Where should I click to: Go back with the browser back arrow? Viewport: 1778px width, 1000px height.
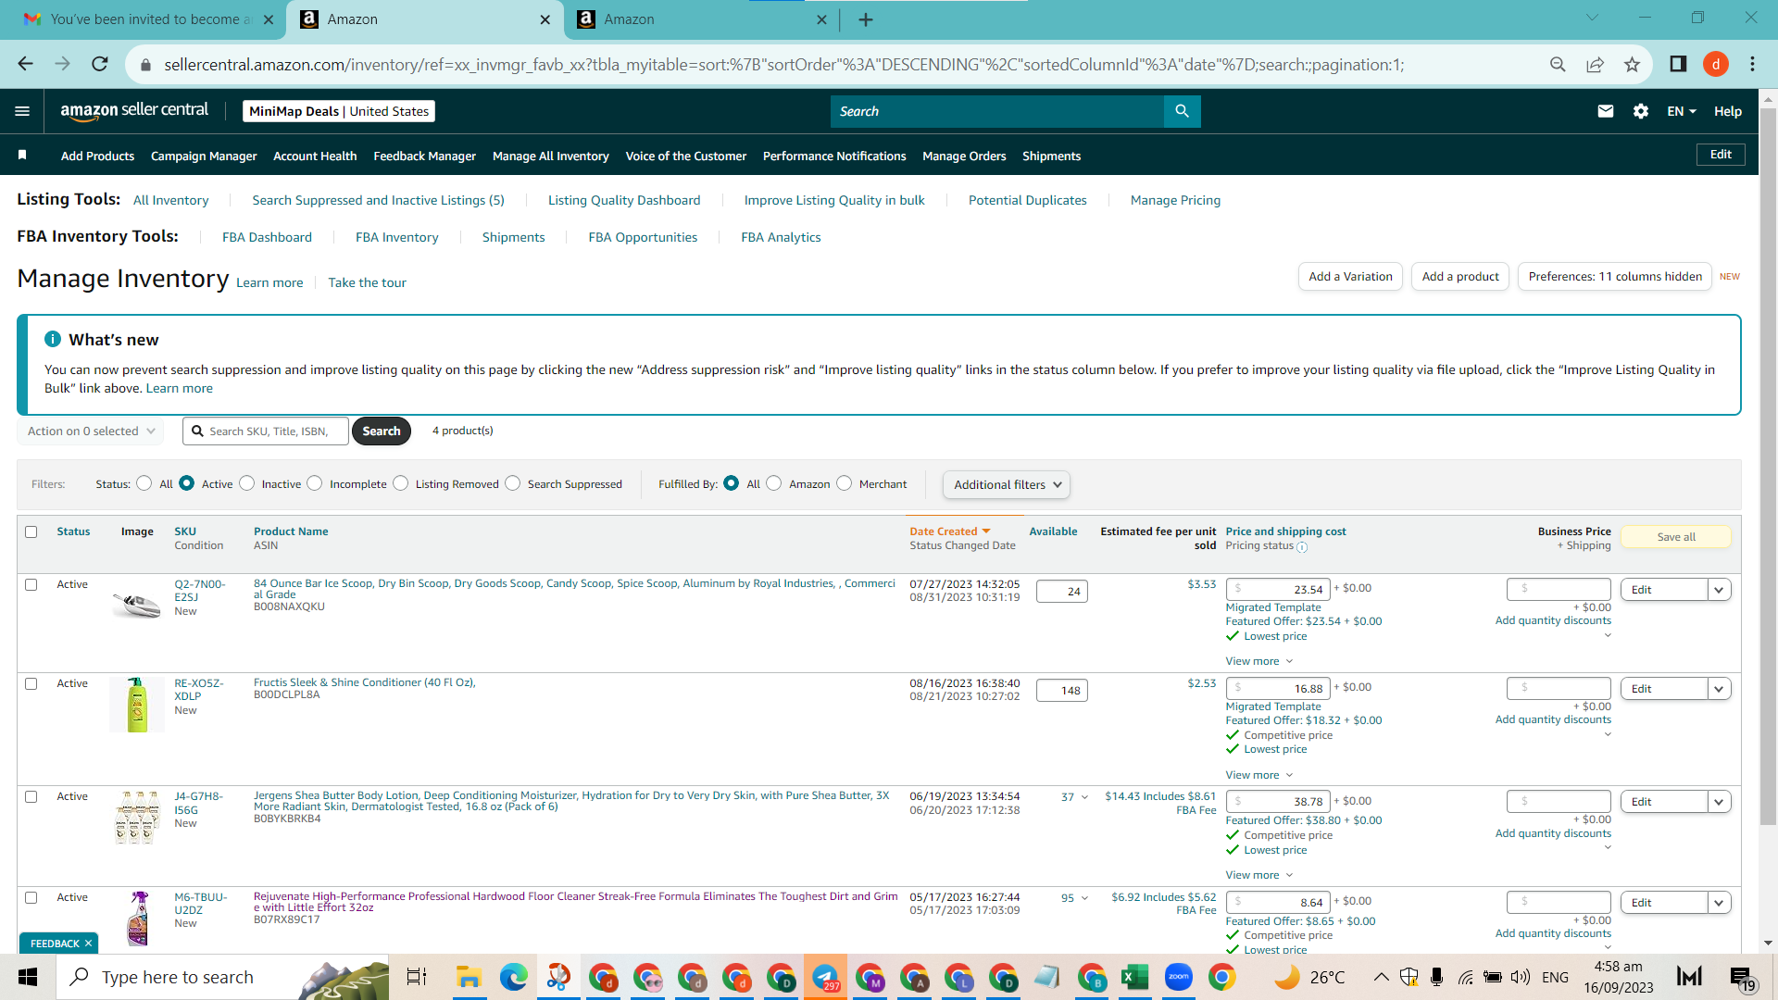(x=26, y=64)
